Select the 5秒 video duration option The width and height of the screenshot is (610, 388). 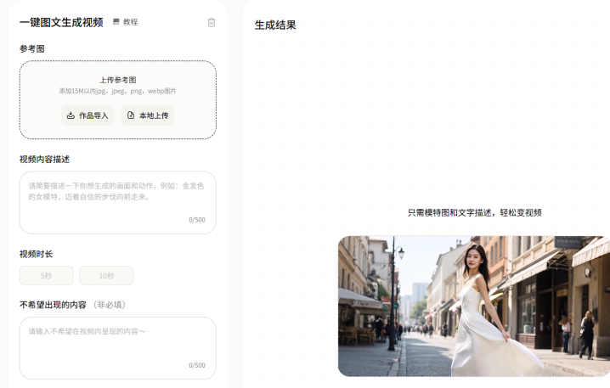pos(46,275)
